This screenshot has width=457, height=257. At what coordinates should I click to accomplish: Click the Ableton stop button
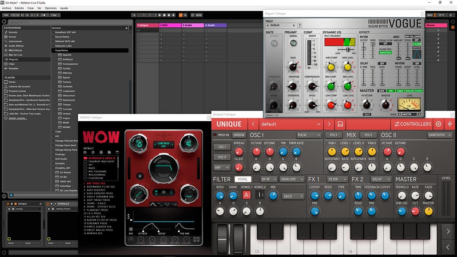(165, 15)
